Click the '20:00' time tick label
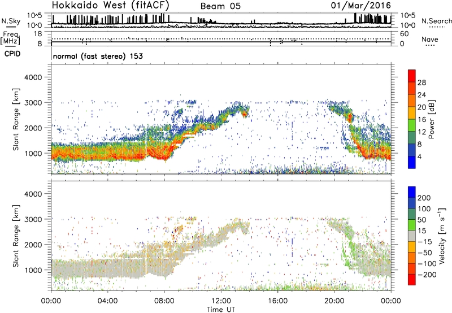The width and height of the screenshot is (452, 313). (x=334, y=301)
